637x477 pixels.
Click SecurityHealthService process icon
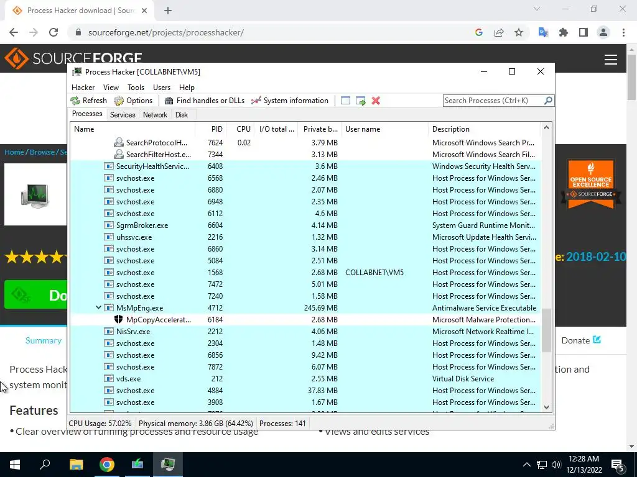point(108,166)
